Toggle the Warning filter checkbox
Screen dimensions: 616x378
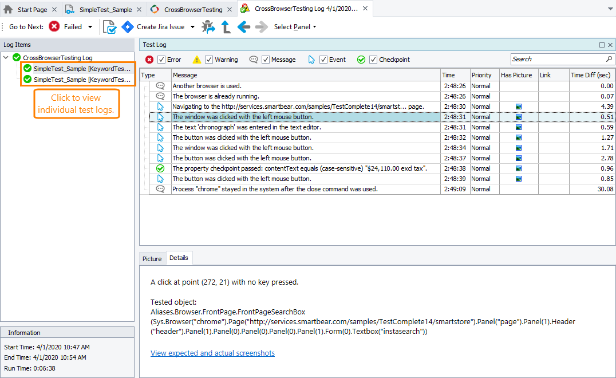click(x=209, y=60)
